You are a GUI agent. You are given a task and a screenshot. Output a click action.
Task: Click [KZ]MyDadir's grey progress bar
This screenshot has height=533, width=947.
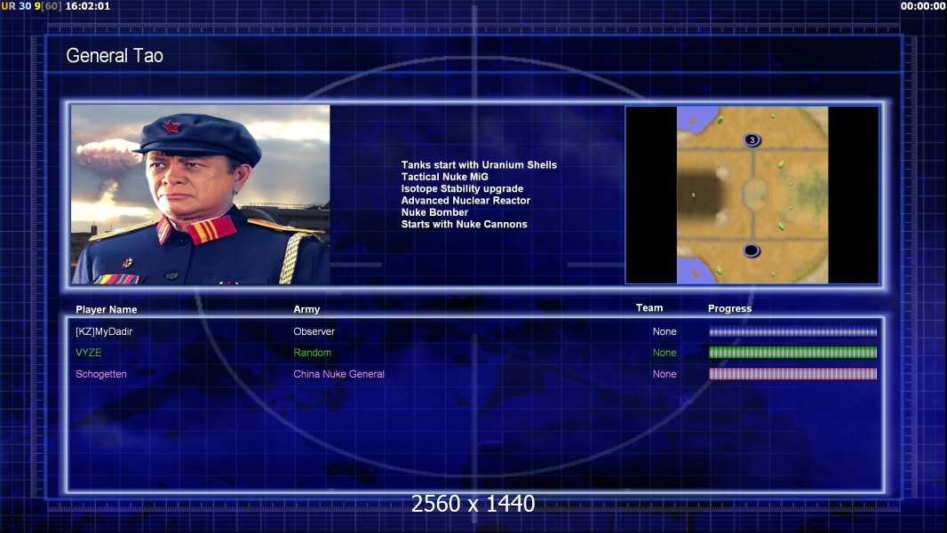click(793, 331)
